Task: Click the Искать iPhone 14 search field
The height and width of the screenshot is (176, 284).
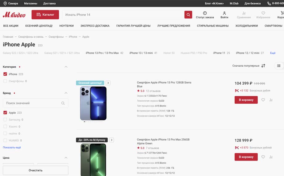Action: [x=123, y=15]
